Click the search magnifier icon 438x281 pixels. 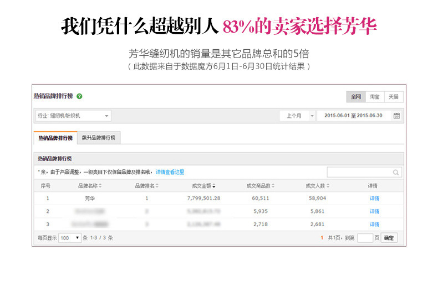[395, 173]
